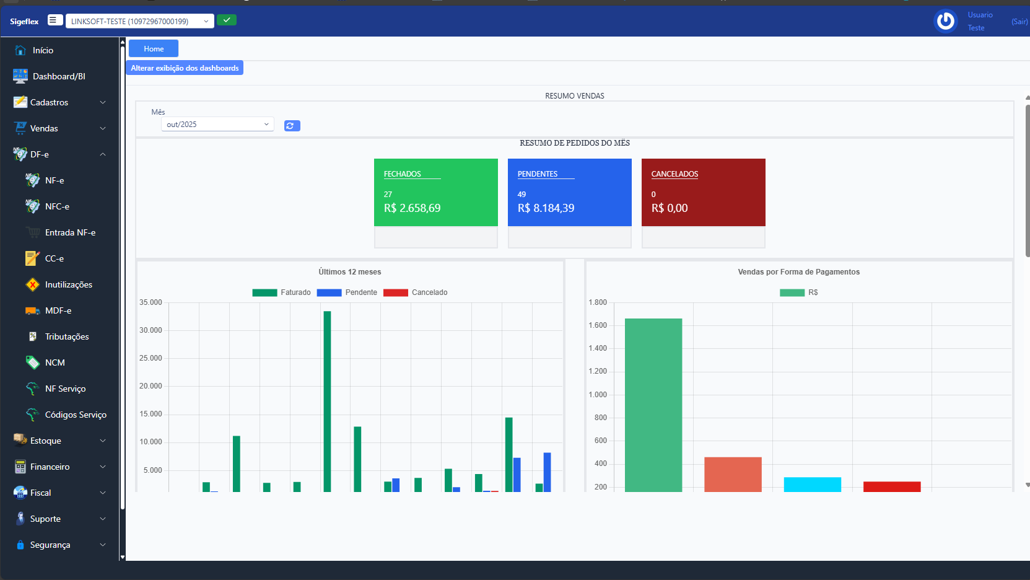Click Alterar exibição dos dashboards button

click(185, 68)
